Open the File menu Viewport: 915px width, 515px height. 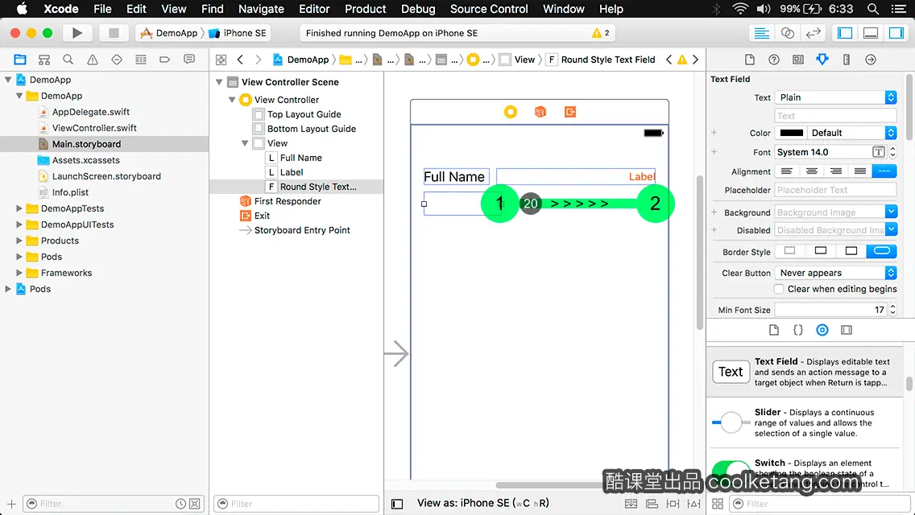tap(102, 9)
